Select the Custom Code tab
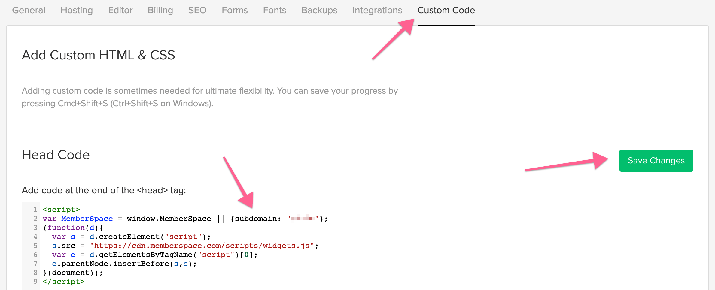 click(446, 10)
